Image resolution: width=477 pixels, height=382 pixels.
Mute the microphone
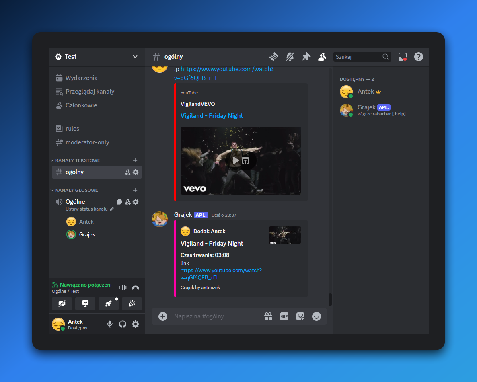pos(110,324)
